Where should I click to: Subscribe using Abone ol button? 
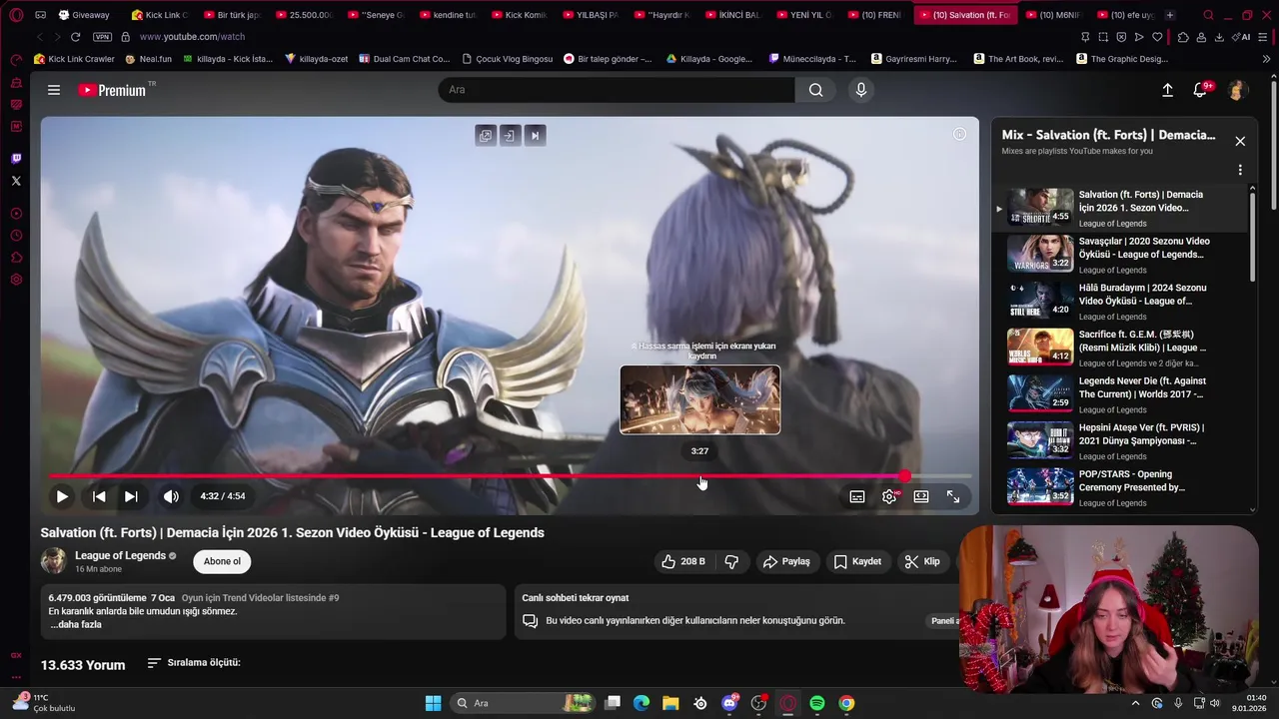pos(222,561)
